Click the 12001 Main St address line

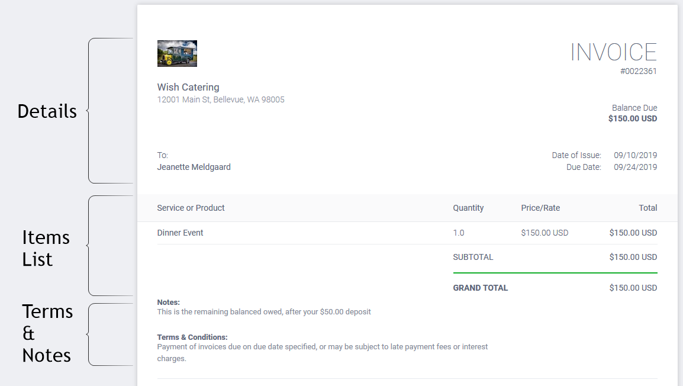pyautogui.click(x=221, y=99)
